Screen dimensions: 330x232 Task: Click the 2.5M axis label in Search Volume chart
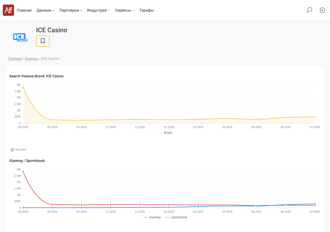pyautogui.click(x=18, y=91)
